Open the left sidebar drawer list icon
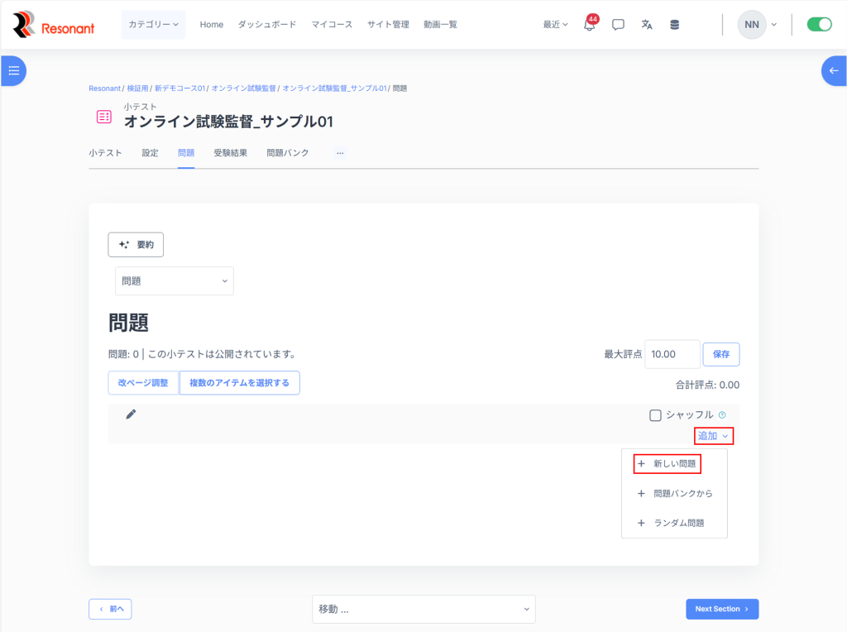Image resolution: width=847 pixels, height=632 pixels. 13,71
